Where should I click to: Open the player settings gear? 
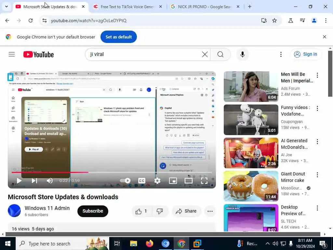157,181
